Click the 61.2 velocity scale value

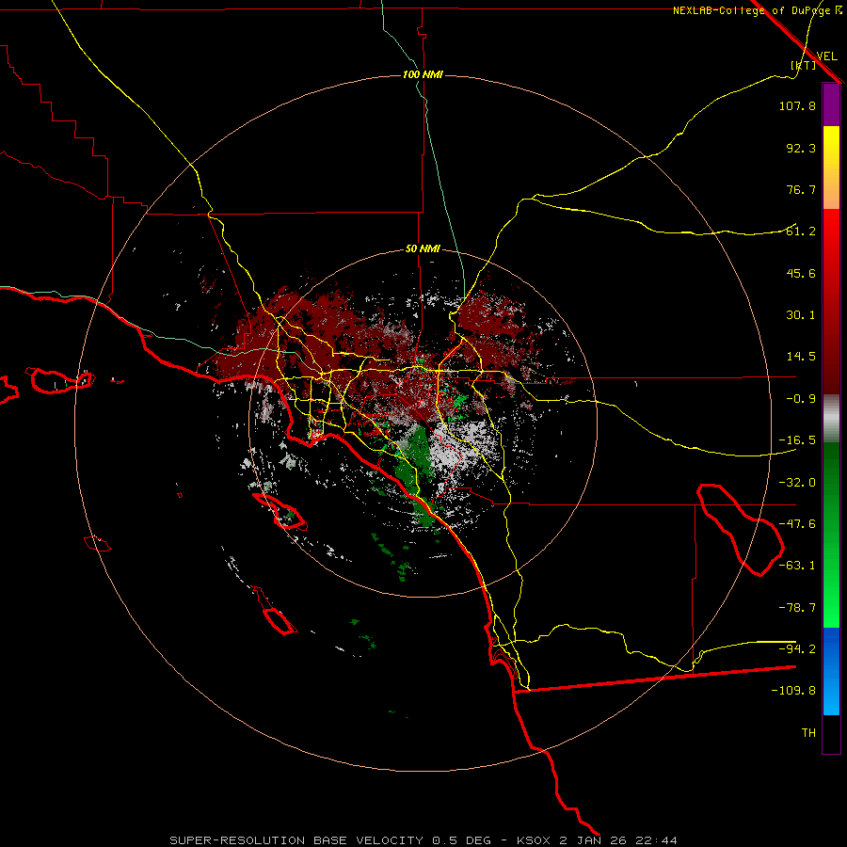tap(801, 232)
